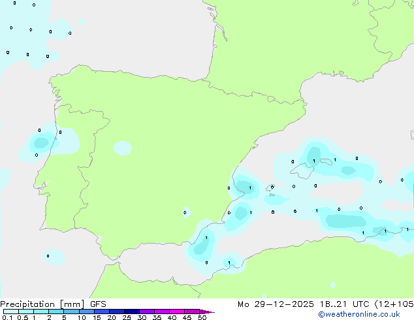Screen dimensions: 414x320
Task: Click the '30' legend scale label
Action: [x=142, y=317]
